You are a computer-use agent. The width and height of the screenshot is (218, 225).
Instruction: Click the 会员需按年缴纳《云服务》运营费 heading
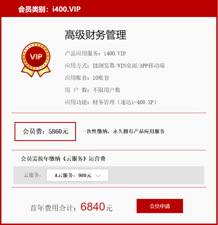click(x=63, y=159)
